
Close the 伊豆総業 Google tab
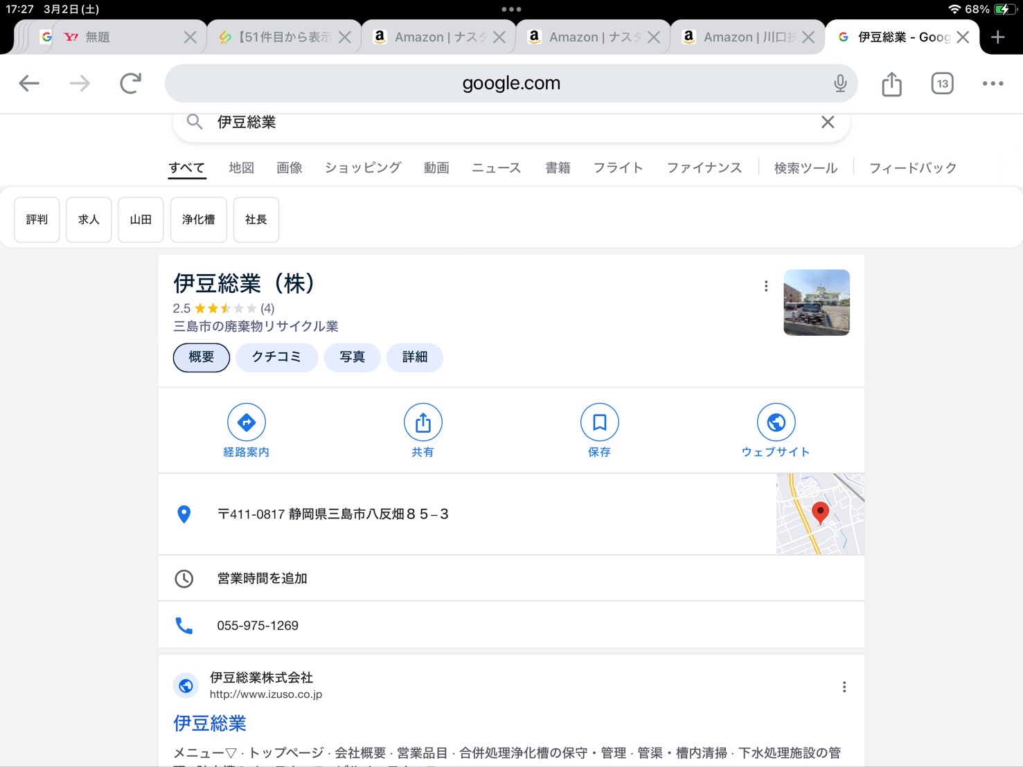click(x=963, y=37)
